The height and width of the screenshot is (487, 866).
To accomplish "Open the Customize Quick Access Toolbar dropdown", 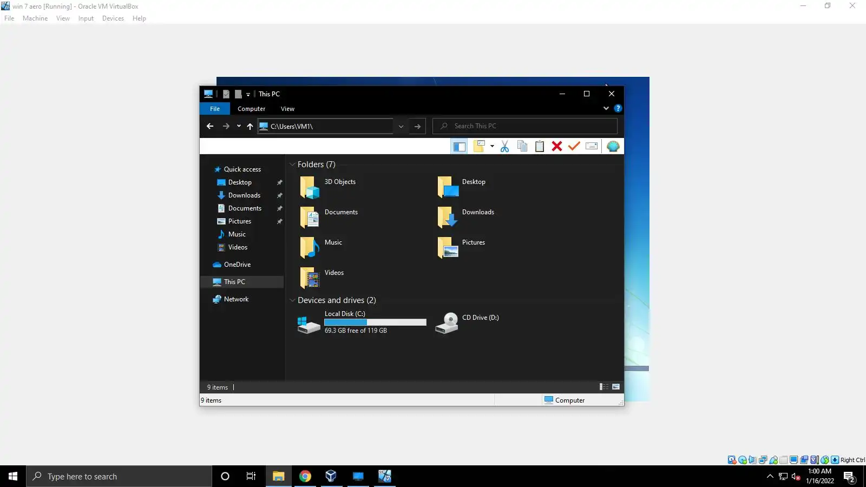I will (248, 94).
